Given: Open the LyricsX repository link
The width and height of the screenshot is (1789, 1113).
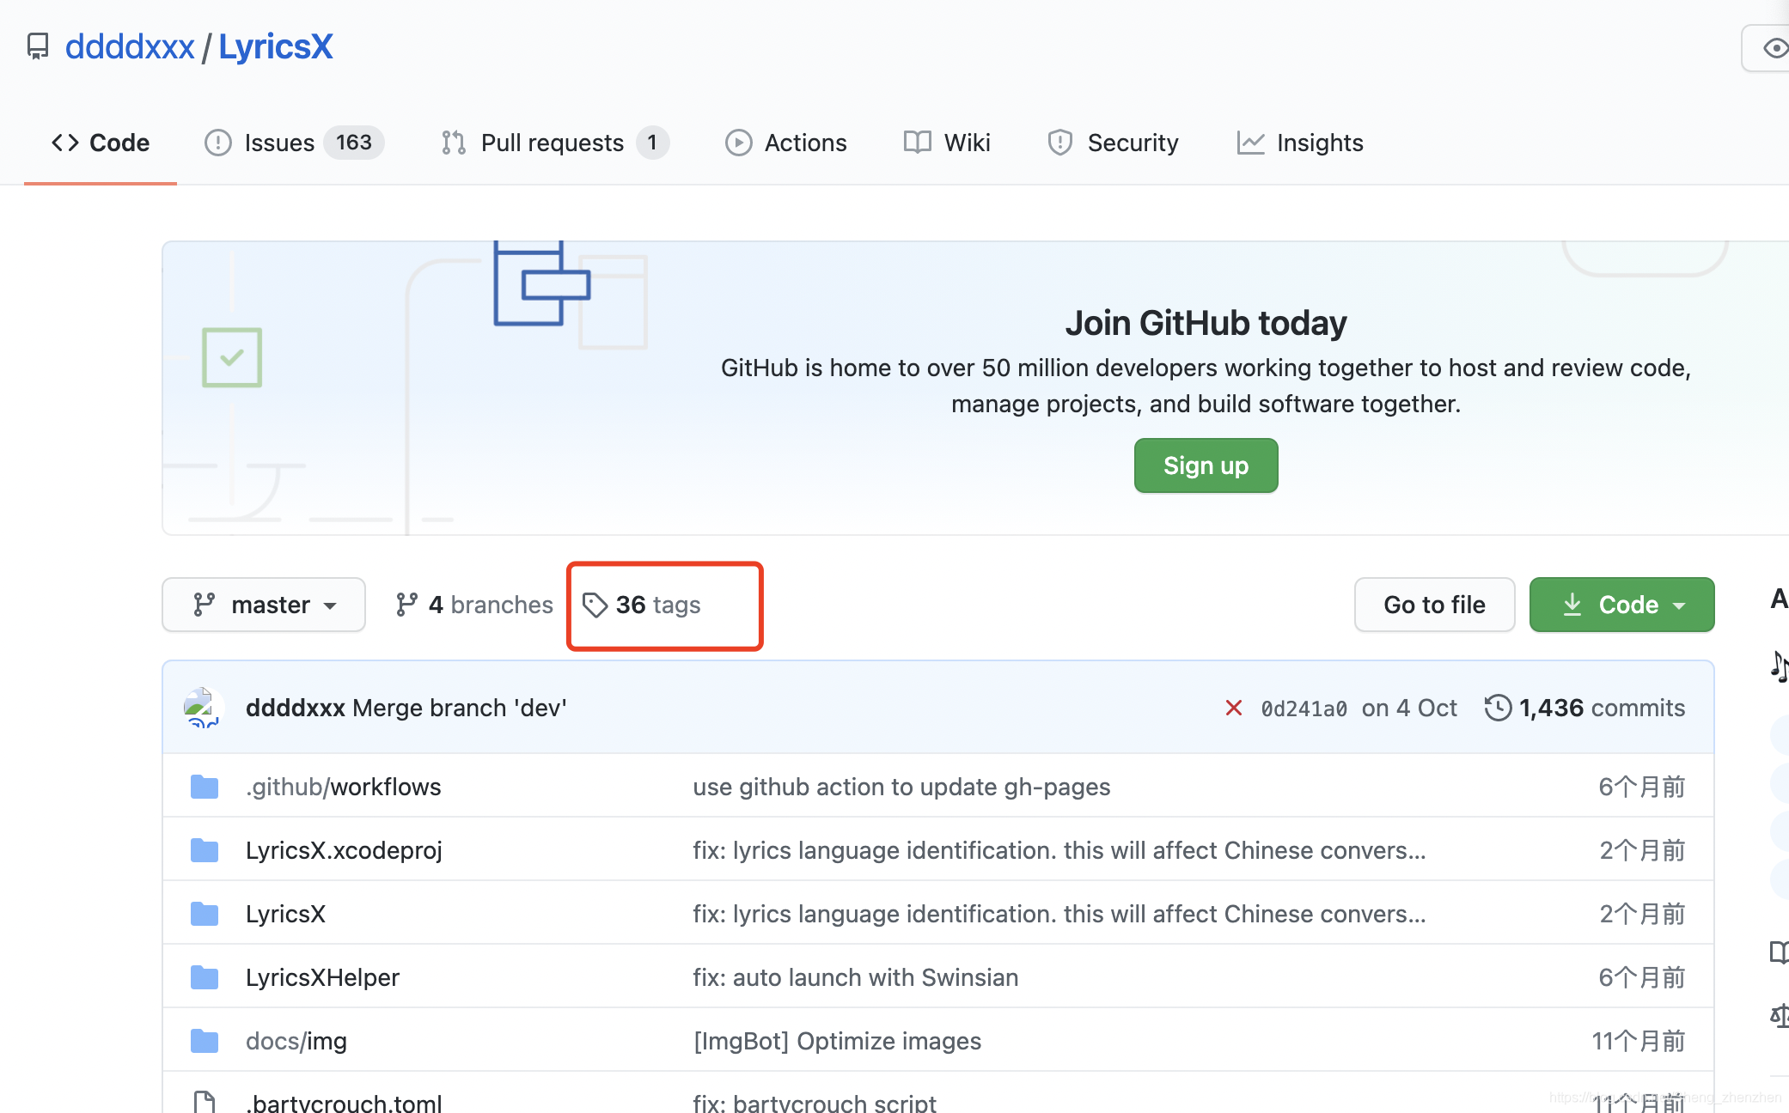Looking at the screenshot, I should coord(276,46).
